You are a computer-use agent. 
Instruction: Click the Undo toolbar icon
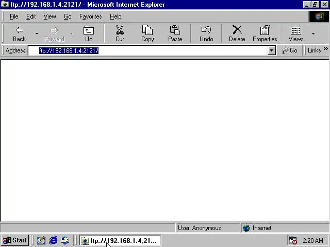tap(206, 30)
